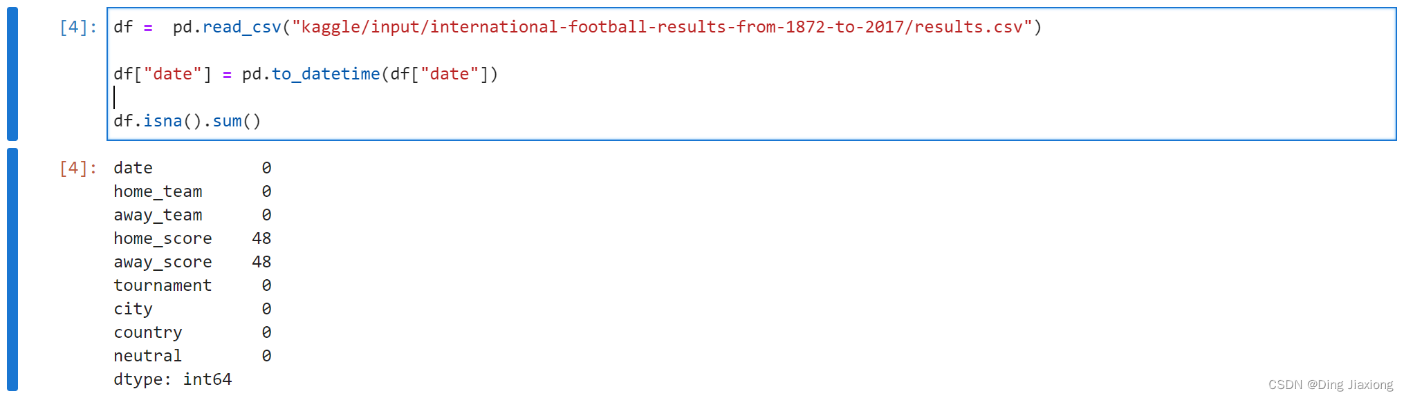
Task: Select the home_score output row
Action: coord(192,238)
